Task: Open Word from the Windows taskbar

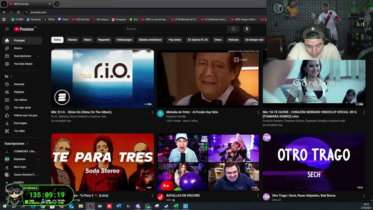Action: 119,206
